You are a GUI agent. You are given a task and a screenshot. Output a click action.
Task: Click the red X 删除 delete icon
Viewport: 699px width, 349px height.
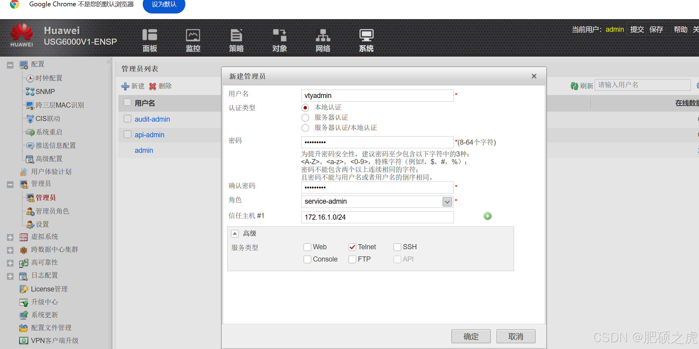coord(153,86)
